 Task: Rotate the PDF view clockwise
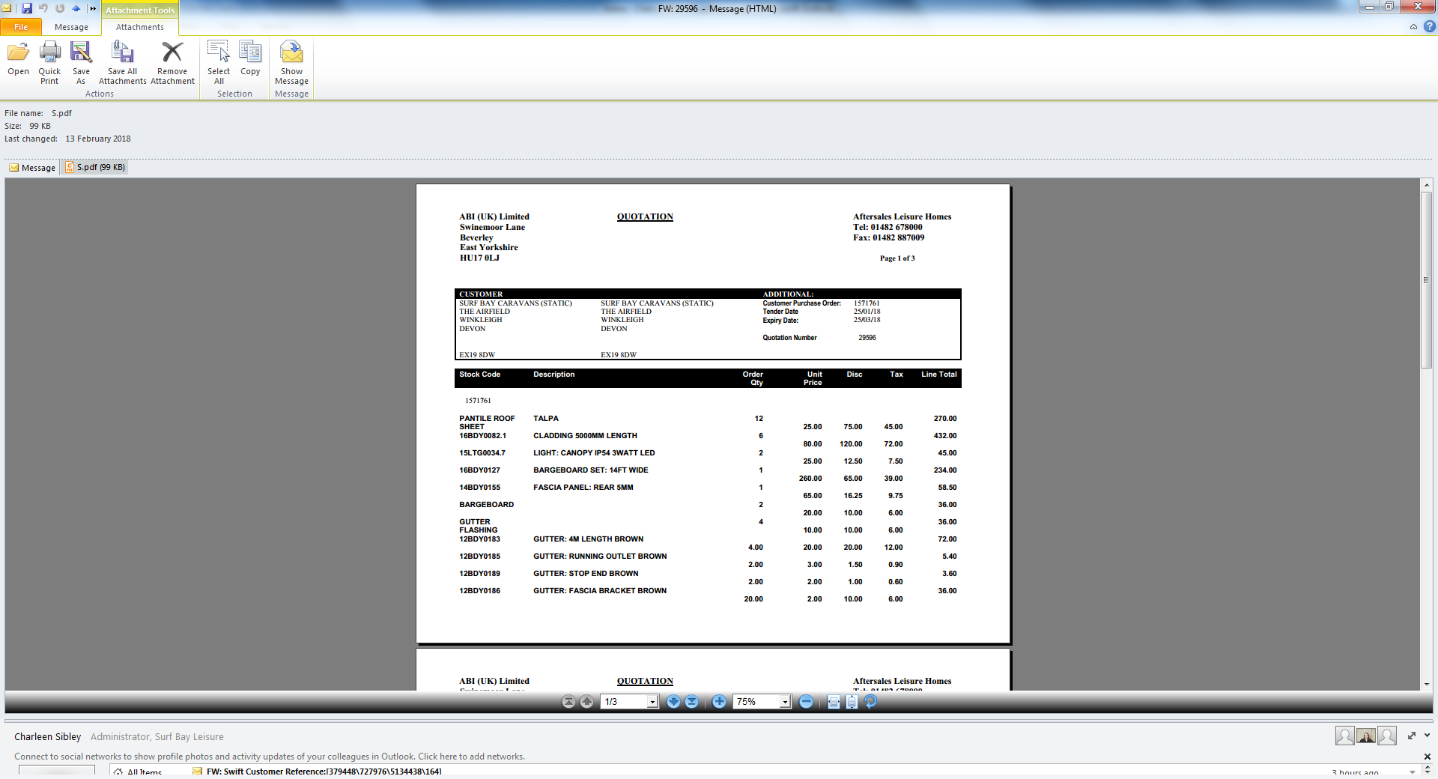870,702
